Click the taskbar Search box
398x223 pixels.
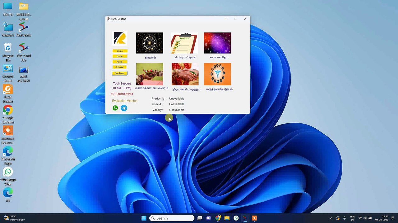pyautogui.click(x=172, y=218)
